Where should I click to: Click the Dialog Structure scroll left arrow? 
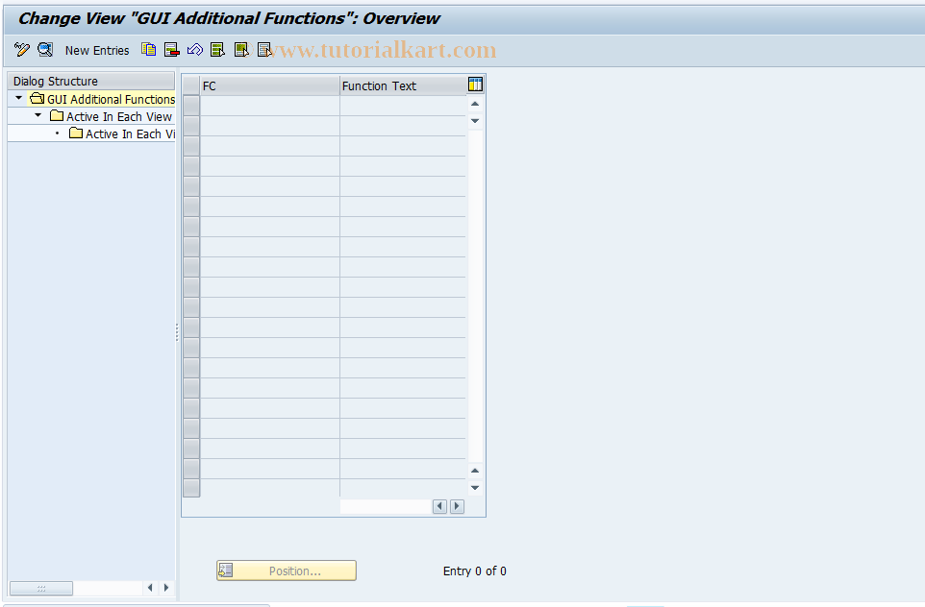[150, 588]
